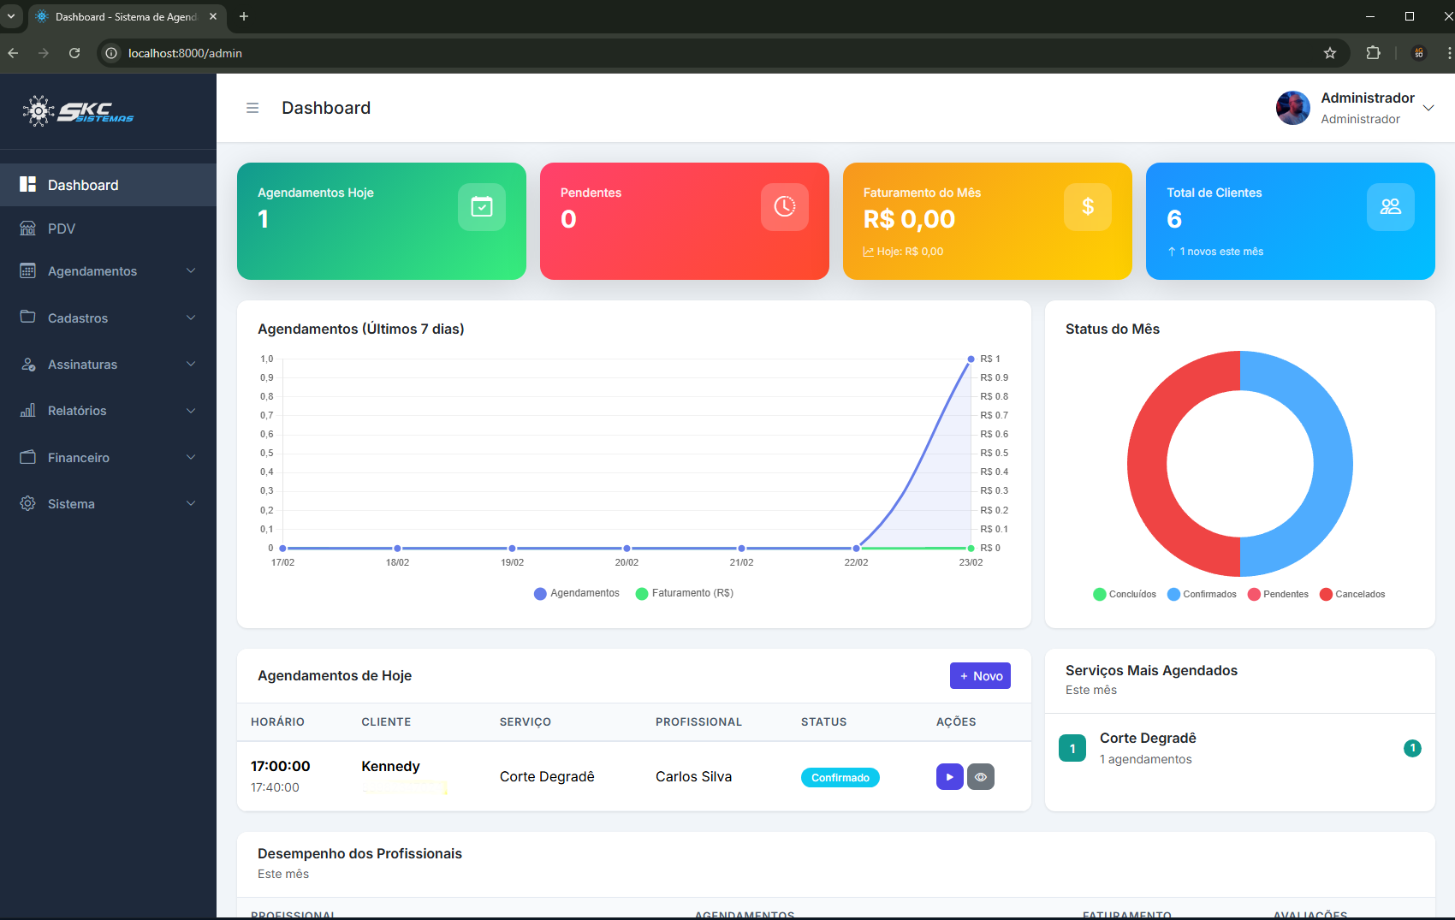Click the SKC Sistemas logo

[x=79, y=111]
